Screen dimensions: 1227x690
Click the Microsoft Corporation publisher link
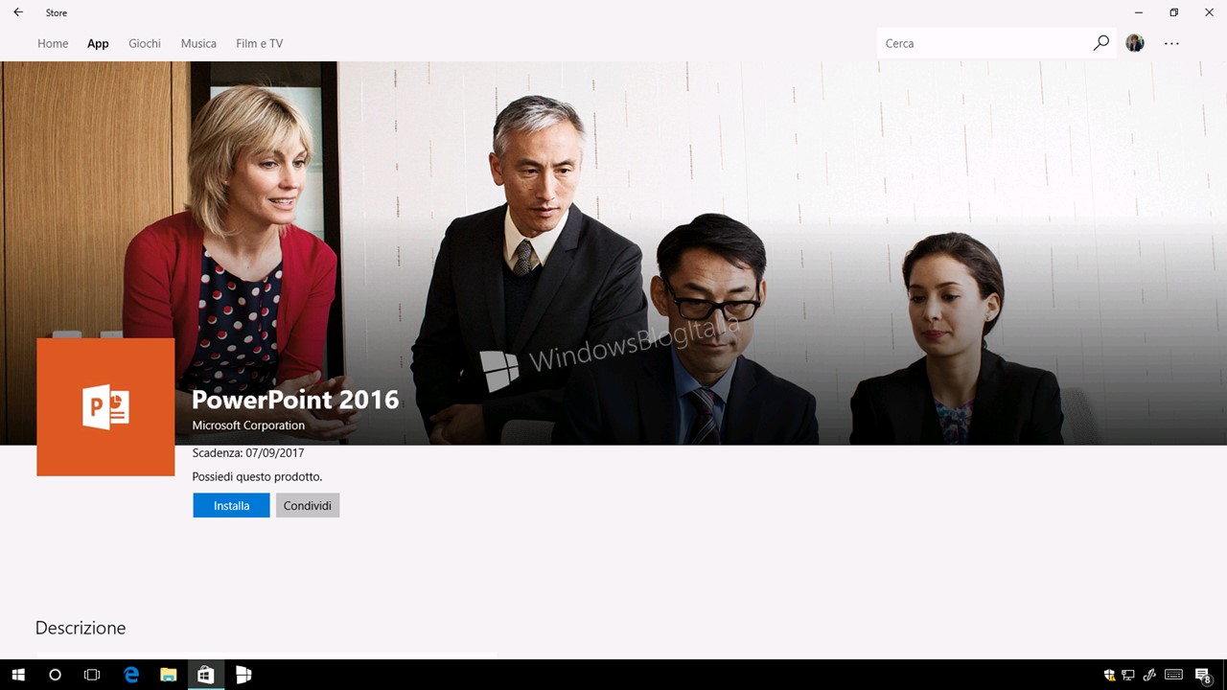tap(248, 425)
